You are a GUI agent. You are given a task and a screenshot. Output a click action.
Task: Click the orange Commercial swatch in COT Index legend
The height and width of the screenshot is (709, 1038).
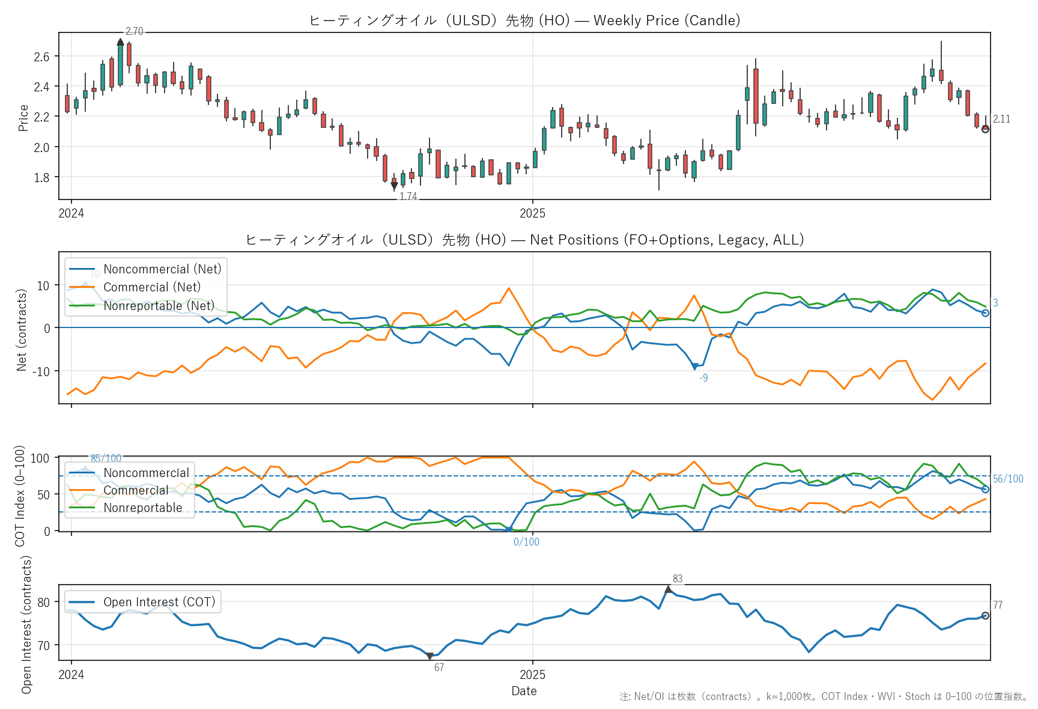(x=82, y=490)
